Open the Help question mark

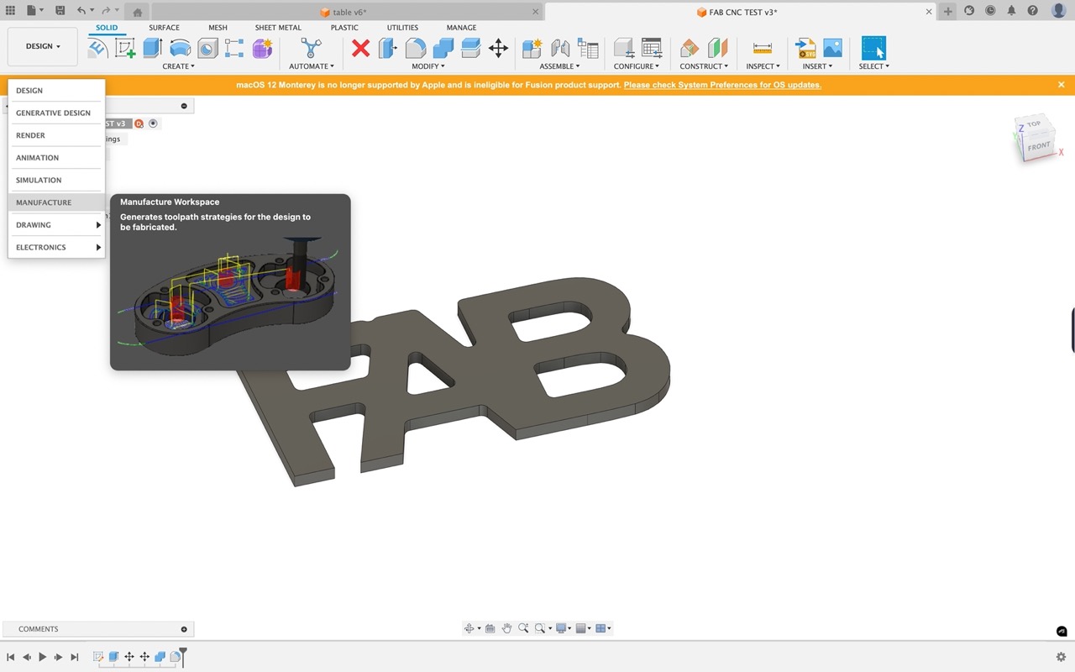[x=1033, y=11]
